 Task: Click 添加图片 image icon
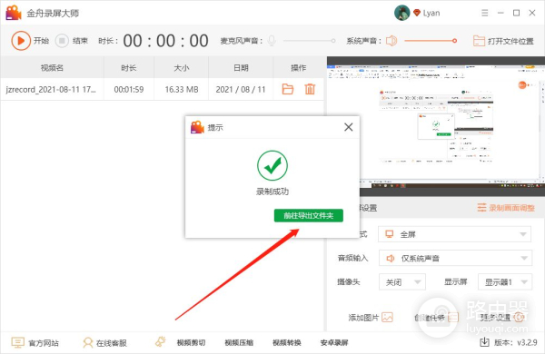[387, 317]
